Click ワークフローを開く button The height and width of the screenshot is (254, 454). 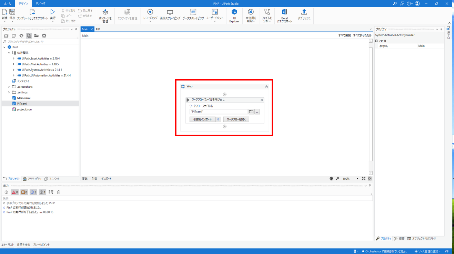[x=236, y=119]
